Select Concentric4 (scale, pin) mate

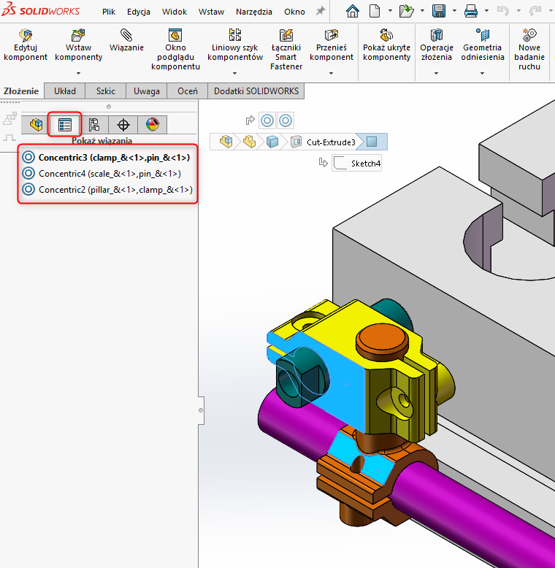click(x=102, y=174)
